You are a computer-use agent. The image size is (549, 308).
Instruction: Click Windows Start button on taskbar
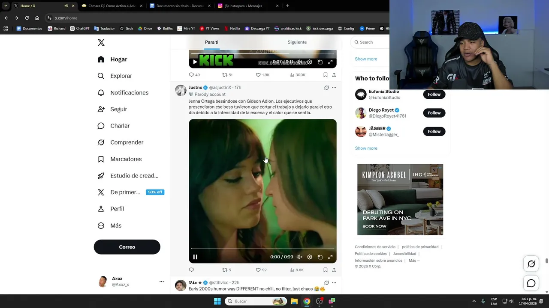coord(217,301)
